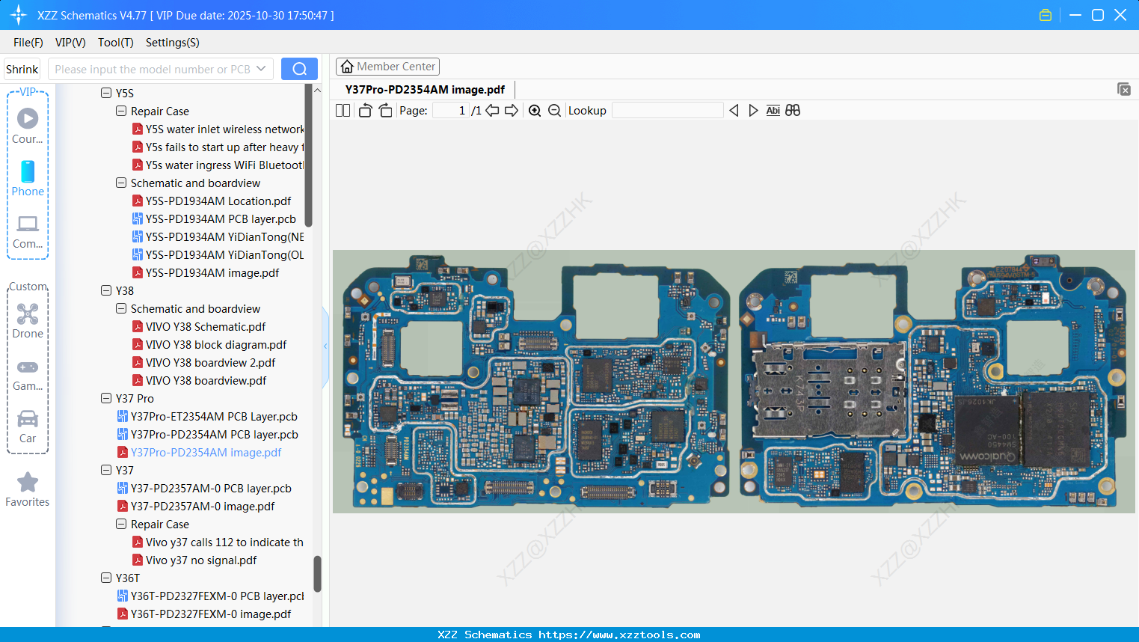Open Y36T-PD2327FEXM-0 image.pdf

point(204,614)
